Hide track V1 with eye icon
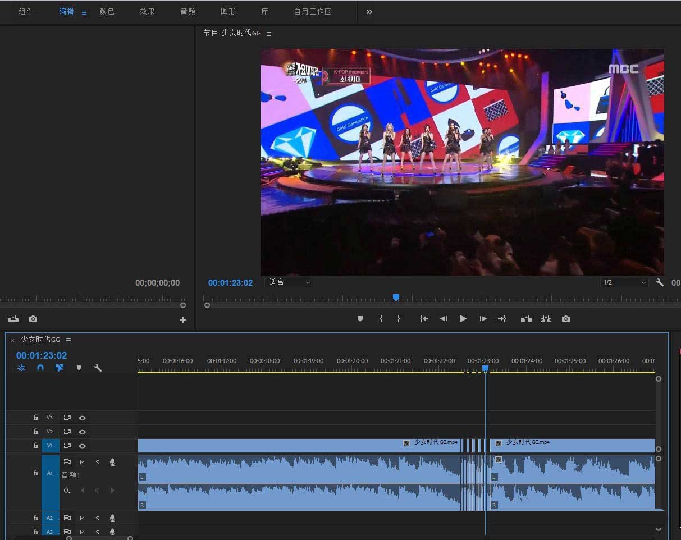 click(x=83, y=446)
